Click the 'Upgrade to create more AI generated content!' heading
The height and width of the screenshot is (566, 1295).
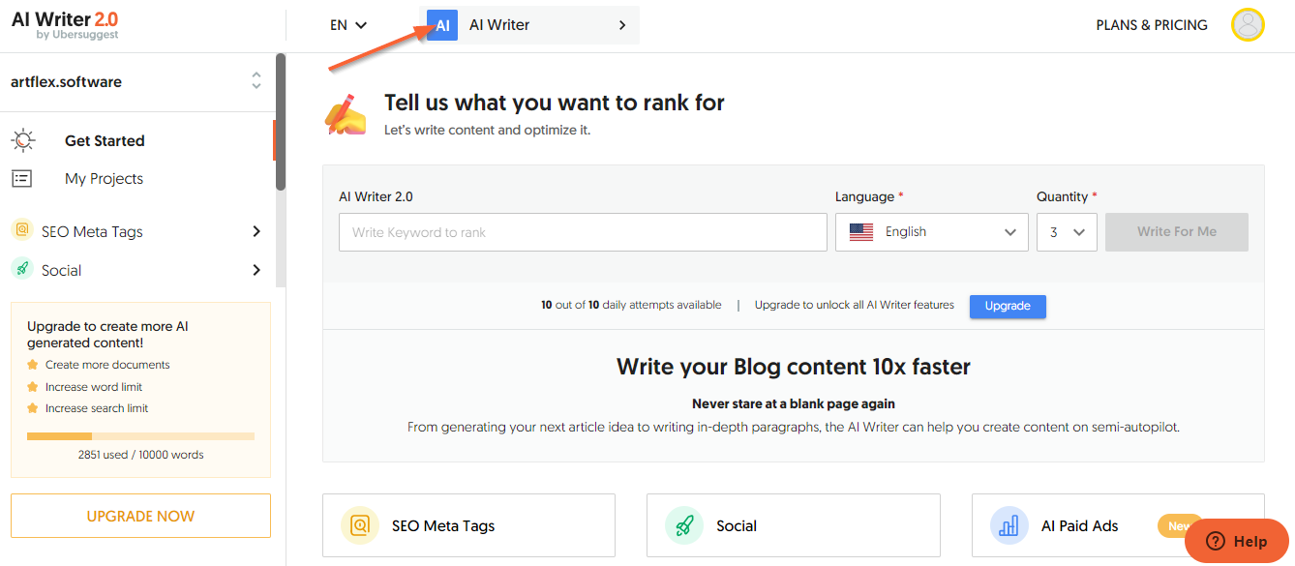(x=107, y=335)
